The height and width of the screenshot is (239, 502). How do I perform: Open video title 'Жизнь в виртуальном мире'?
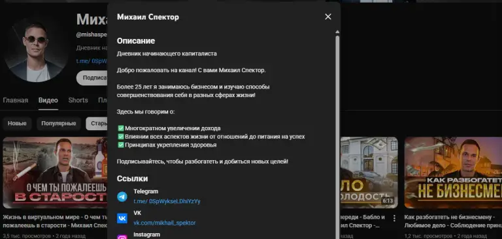pyautogui.click(x=56, y=221)
